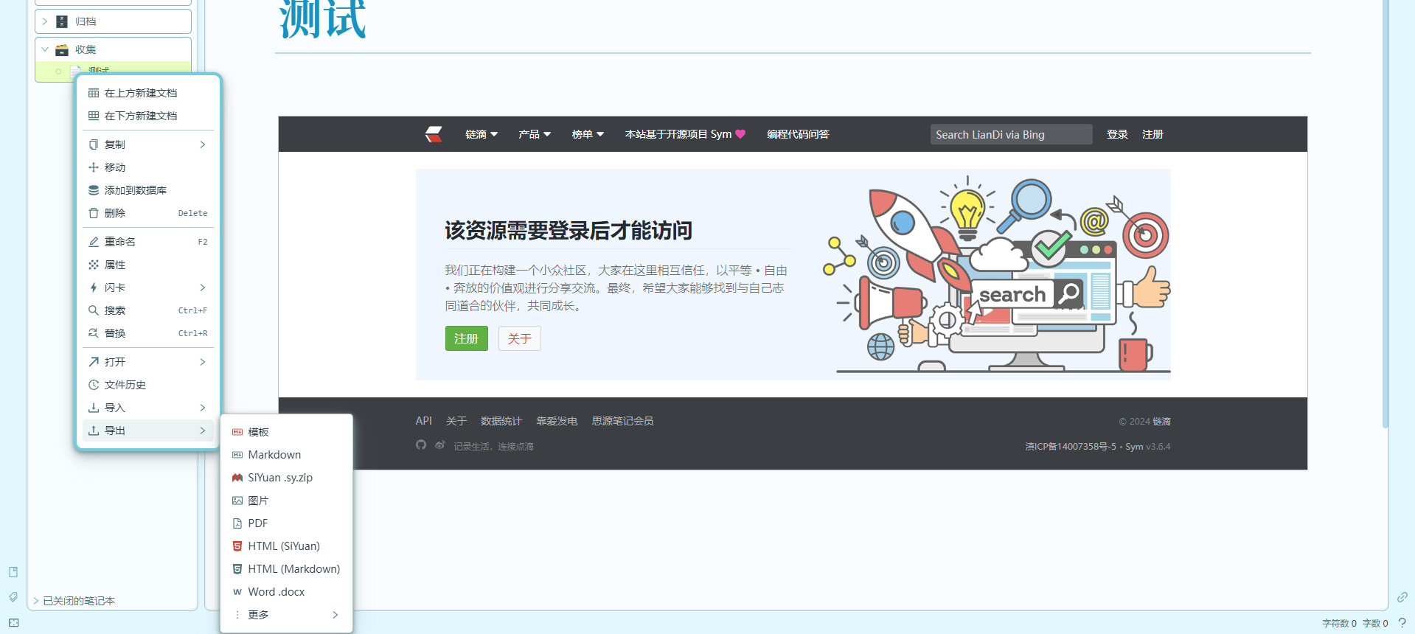Export as Word .docx
Image resolution: width=1415 pixels, height=634 pixels.
[287, 592]
